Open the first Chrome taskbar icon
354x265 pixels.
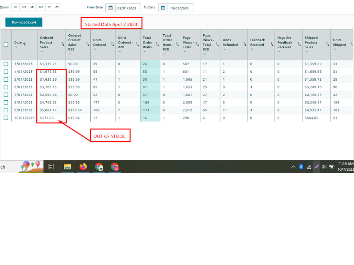(x=99, y=167)
